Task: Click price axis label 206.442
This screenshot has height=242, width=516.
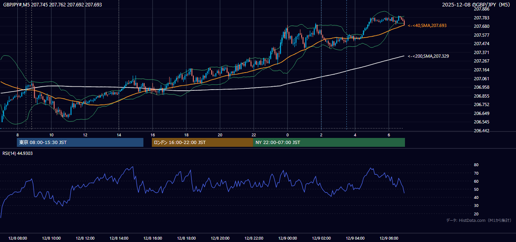Action: pos(481,131)
